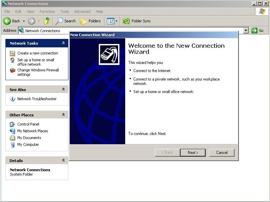Click the Views grid icon
270x202 pixels.
(x=111, y=21)
